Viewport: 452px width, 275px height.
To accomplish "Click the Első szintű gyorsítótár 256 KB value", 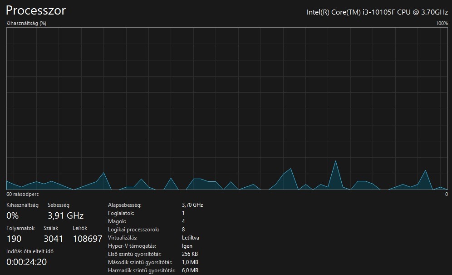I will [x=190, y=254].
